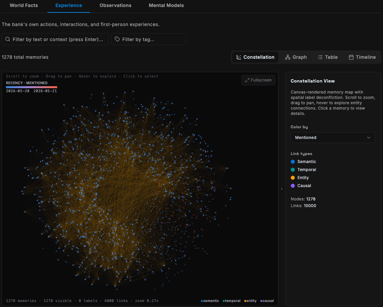The height and width of the screenshot is (307, 383).
Task: Click the blue Semantic color dot
Action: (293, 162)
